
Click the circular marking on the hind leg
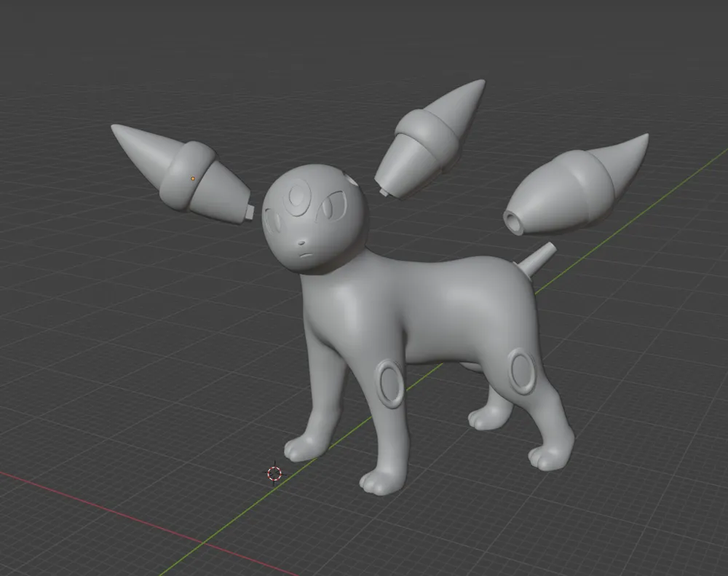(521, 370)
